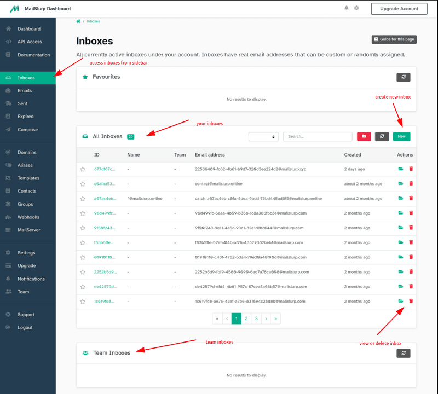This screenshot has height=394, width=438.
Task: Open notifications via the bell icon
Action: 347,8
